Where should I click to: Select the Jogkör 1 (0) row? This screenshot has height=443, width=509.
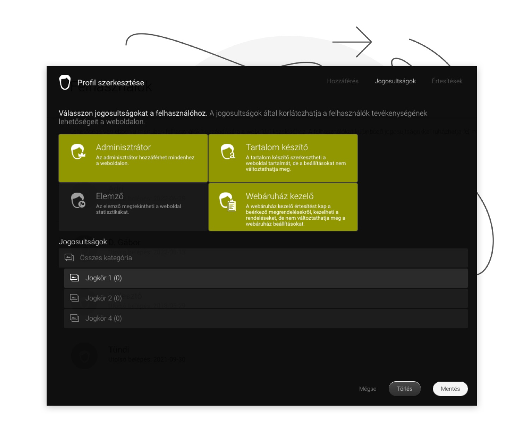coord(266,278)
